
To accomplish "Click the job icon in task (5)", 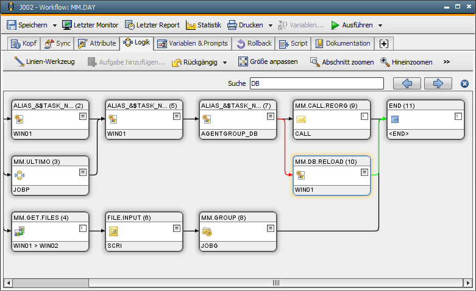I will tap(113, 119).
